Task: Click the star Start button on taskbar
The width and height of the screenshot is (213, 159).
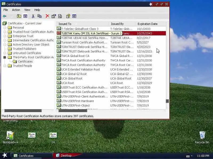Action: [5, 155]
